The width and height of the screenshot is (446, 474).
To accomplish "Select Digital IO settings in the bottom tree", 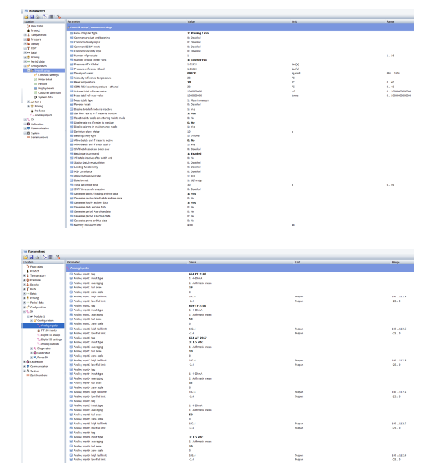I will 51,339.
